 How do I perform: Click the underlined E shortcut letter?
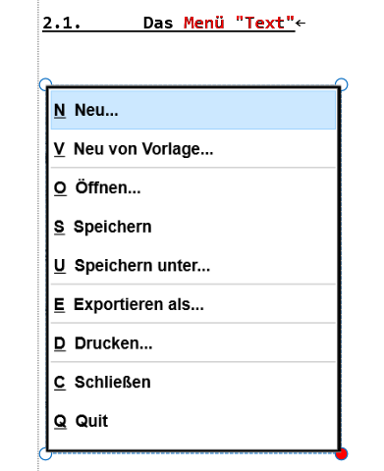coord(59,304)
